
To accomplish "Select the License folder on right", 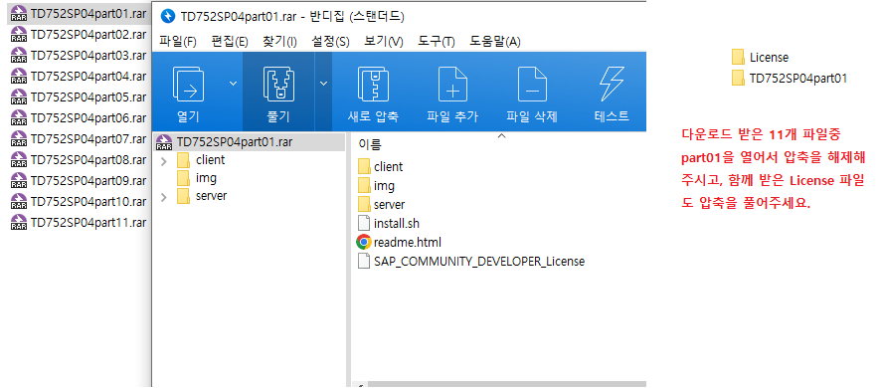I will pos(760,57).
